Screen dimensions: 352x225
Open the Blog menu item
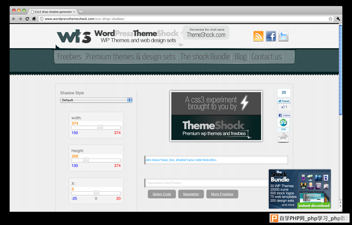[x=241, y=56]
